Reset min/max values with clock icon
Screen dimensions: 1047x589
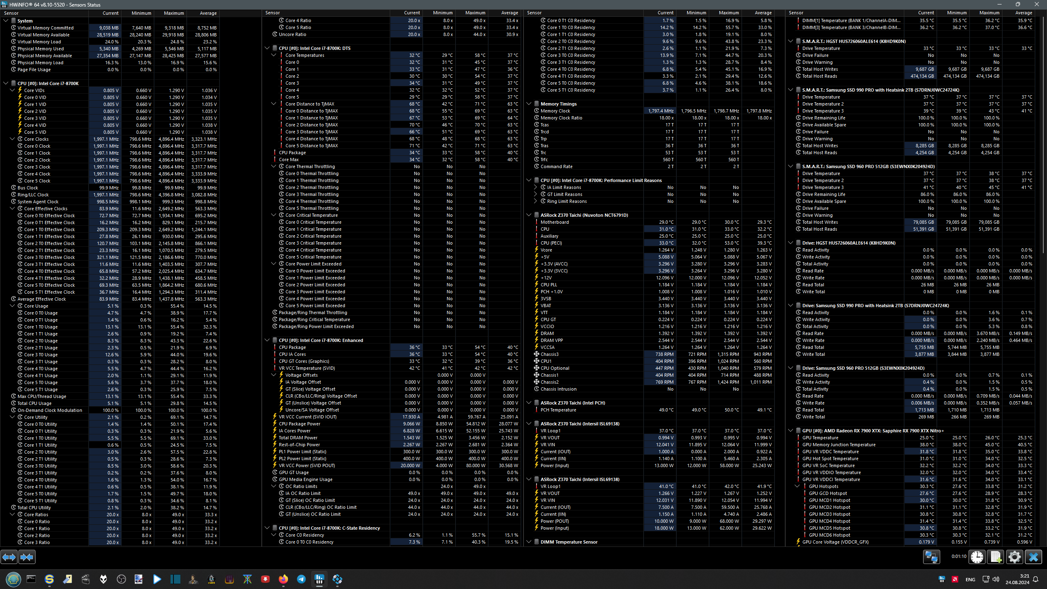tap(977, 557)
